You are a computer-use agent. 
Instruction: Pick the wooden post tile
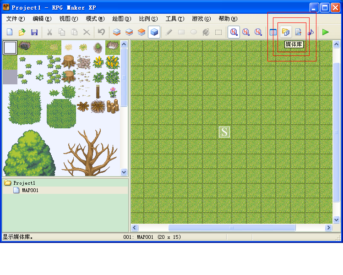point(98,92)
